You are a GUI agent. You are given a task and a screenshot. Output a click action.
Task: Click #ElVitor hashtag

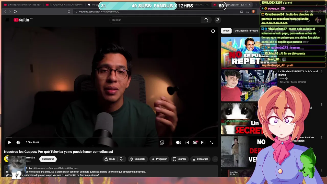pos(62,168)
